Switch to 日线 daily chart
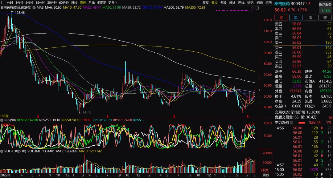 74,3
